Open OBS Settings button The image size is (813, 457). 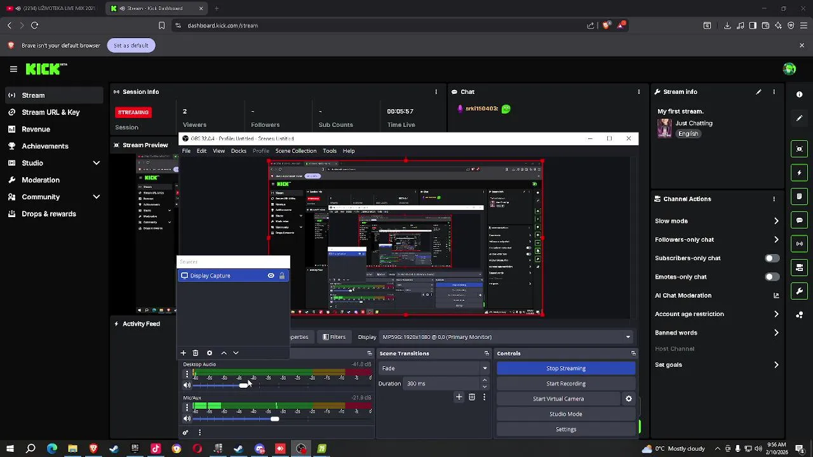pos(566,429)
